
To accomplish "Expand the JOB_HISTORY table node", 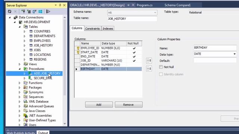I will pos(25,45).
